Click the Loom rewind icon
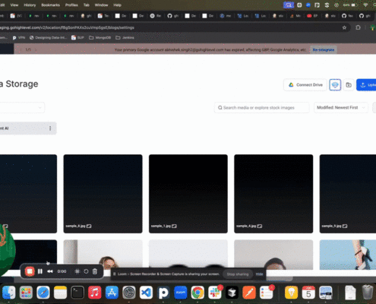This screenshot has height=304, width=376. pos(50,271)
